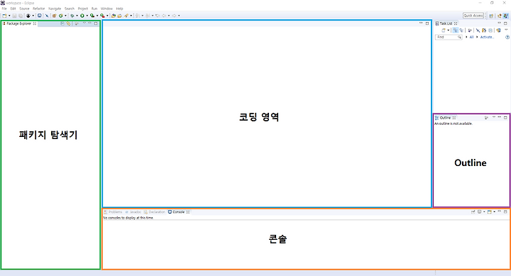Click the New wizard toolbar icon

pos(4,16)
